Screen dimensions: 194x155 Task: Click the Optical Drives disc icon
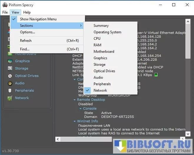coord(10,76)
